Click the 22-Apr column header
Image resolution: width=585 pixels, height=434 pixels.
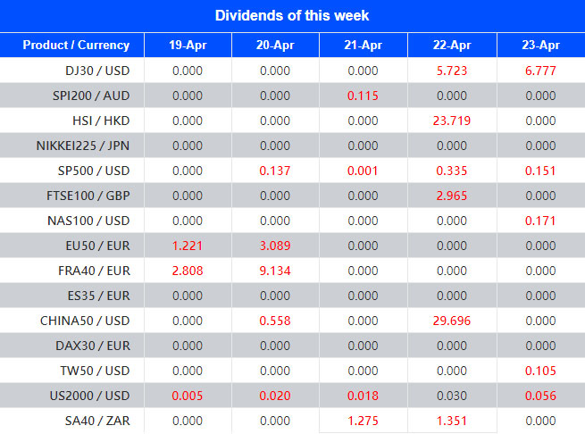(x=451, y=45)
